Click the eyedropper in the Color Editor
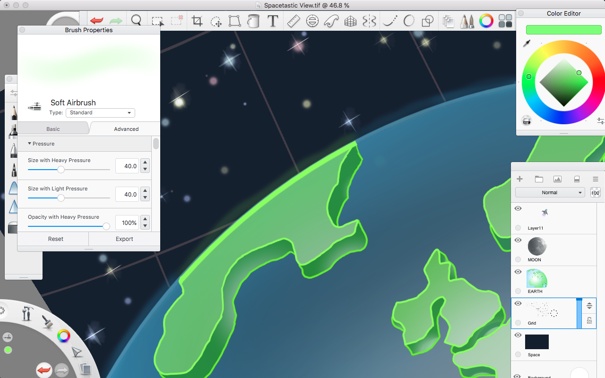 tap(526, 43)
